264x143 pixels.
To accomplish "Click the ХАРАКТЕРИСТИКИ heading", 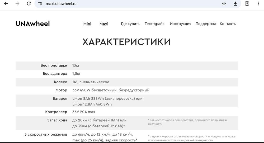I will tap(126, 42).
